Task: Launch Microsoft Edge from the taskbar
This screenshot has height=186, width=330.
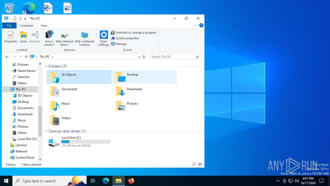Action: pos(106,181)
